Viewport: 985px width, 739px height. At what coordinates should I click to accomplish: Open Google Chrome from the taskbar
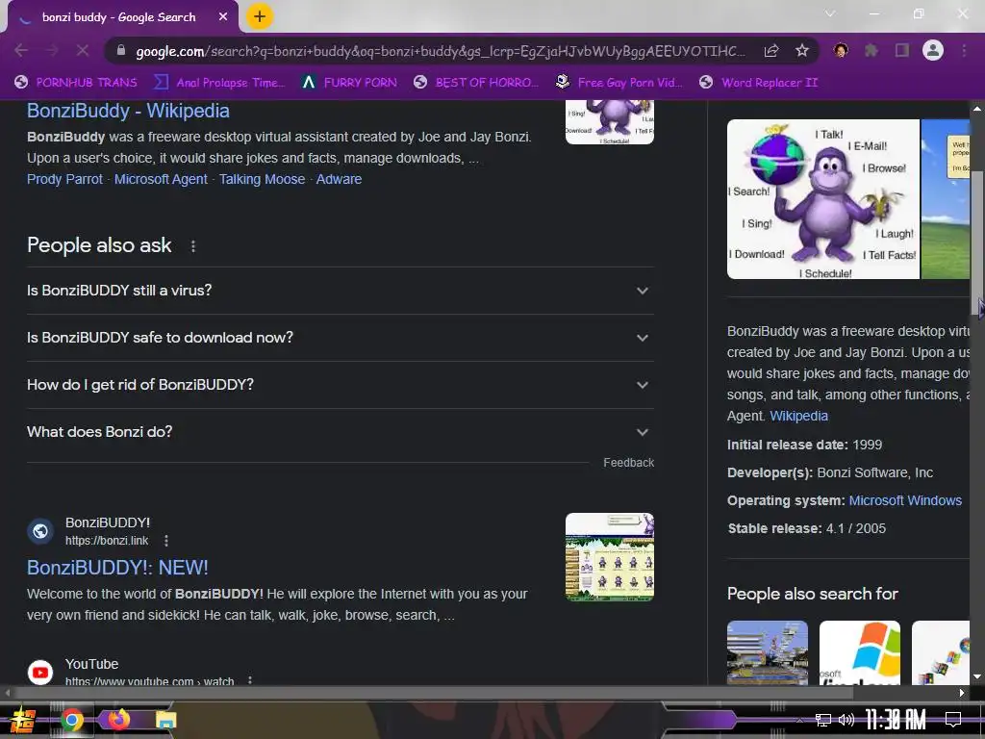click(x=71, y=720)
